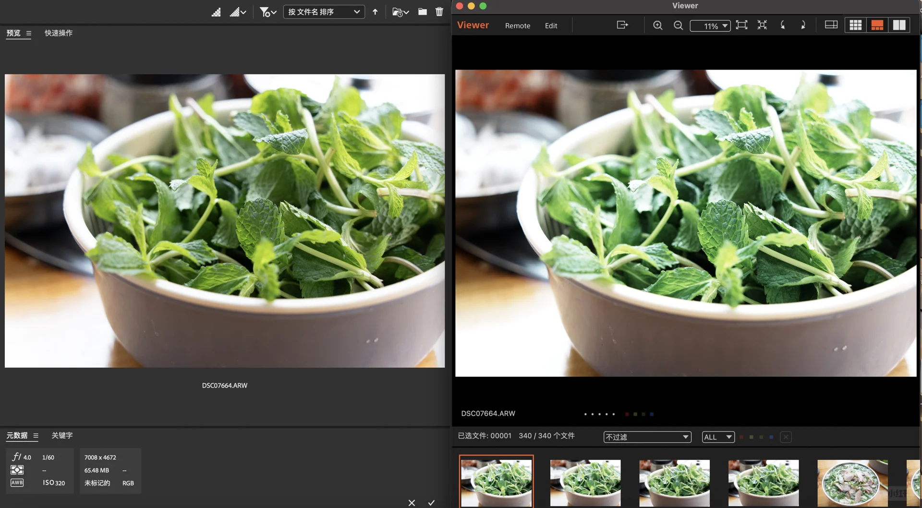The height and width of the screenshot is (508, 922).
Task: Open the 按文件名排序 sort dropdown
Action: click(x=324, y=12)
